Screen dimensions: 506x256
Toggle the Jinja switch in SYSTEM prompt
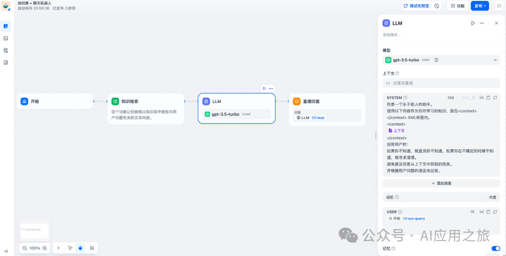(472, 98)
